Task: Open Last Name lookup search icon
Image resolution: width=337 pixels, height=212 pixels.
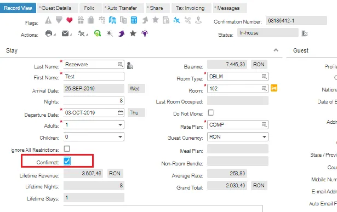Action: coord(121,64)
